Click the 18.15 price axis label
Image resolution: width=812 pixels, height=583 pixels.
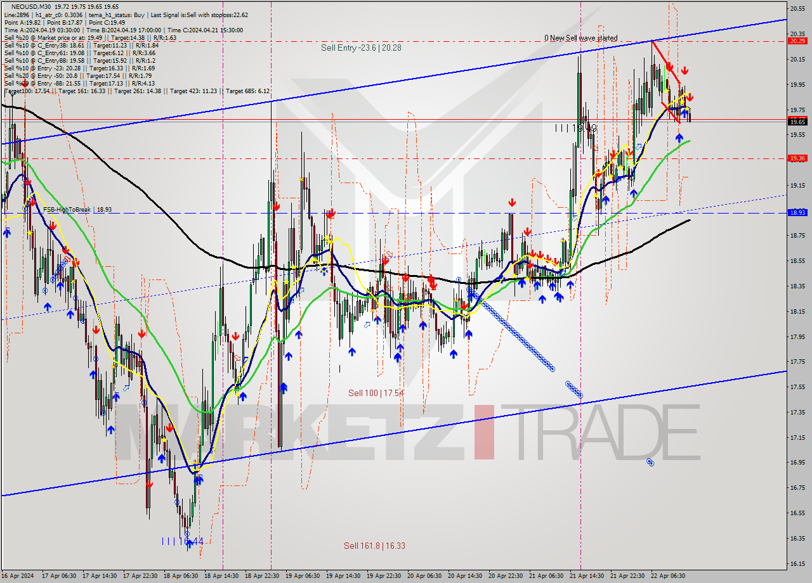(x=797, y=311)
